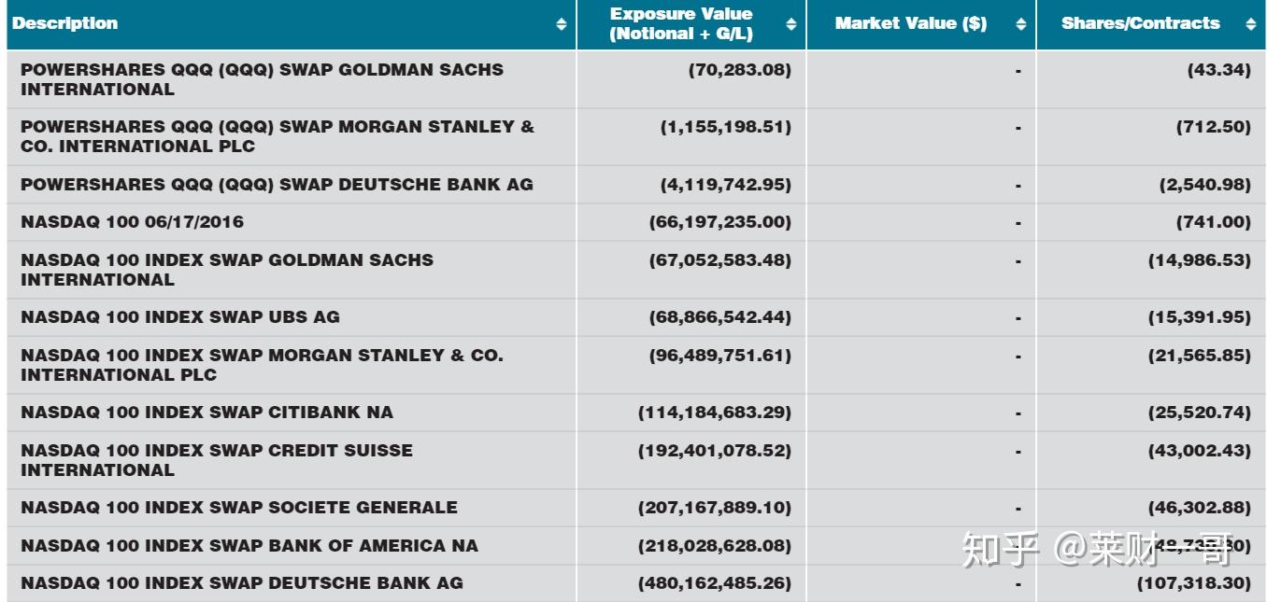Click the (67,052,583.48) exposure cell
This screenshot has height=602, width=1267.
pos(719,260)
